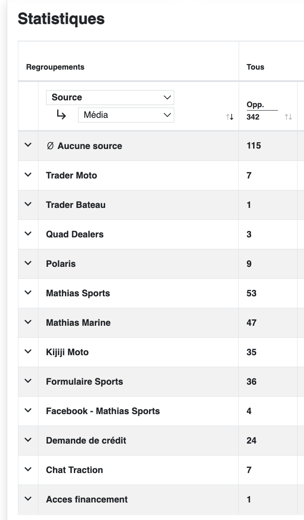Expand the Trader Bateau row chevron
304x520 pixels.
pyautogui.click(x=28, y=204)
